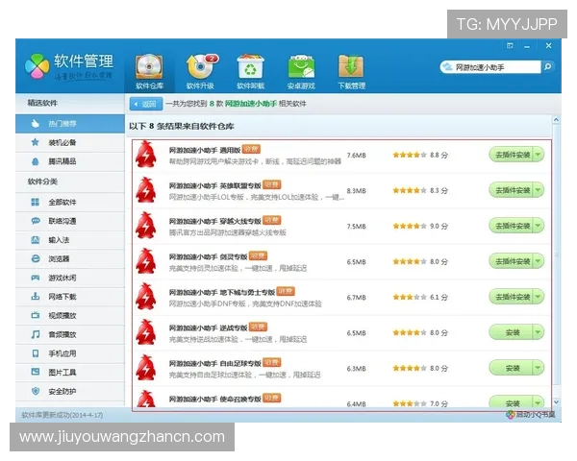Select 热门推荐 in the sidebar
The image size is (577, 461).
[70, 124]
